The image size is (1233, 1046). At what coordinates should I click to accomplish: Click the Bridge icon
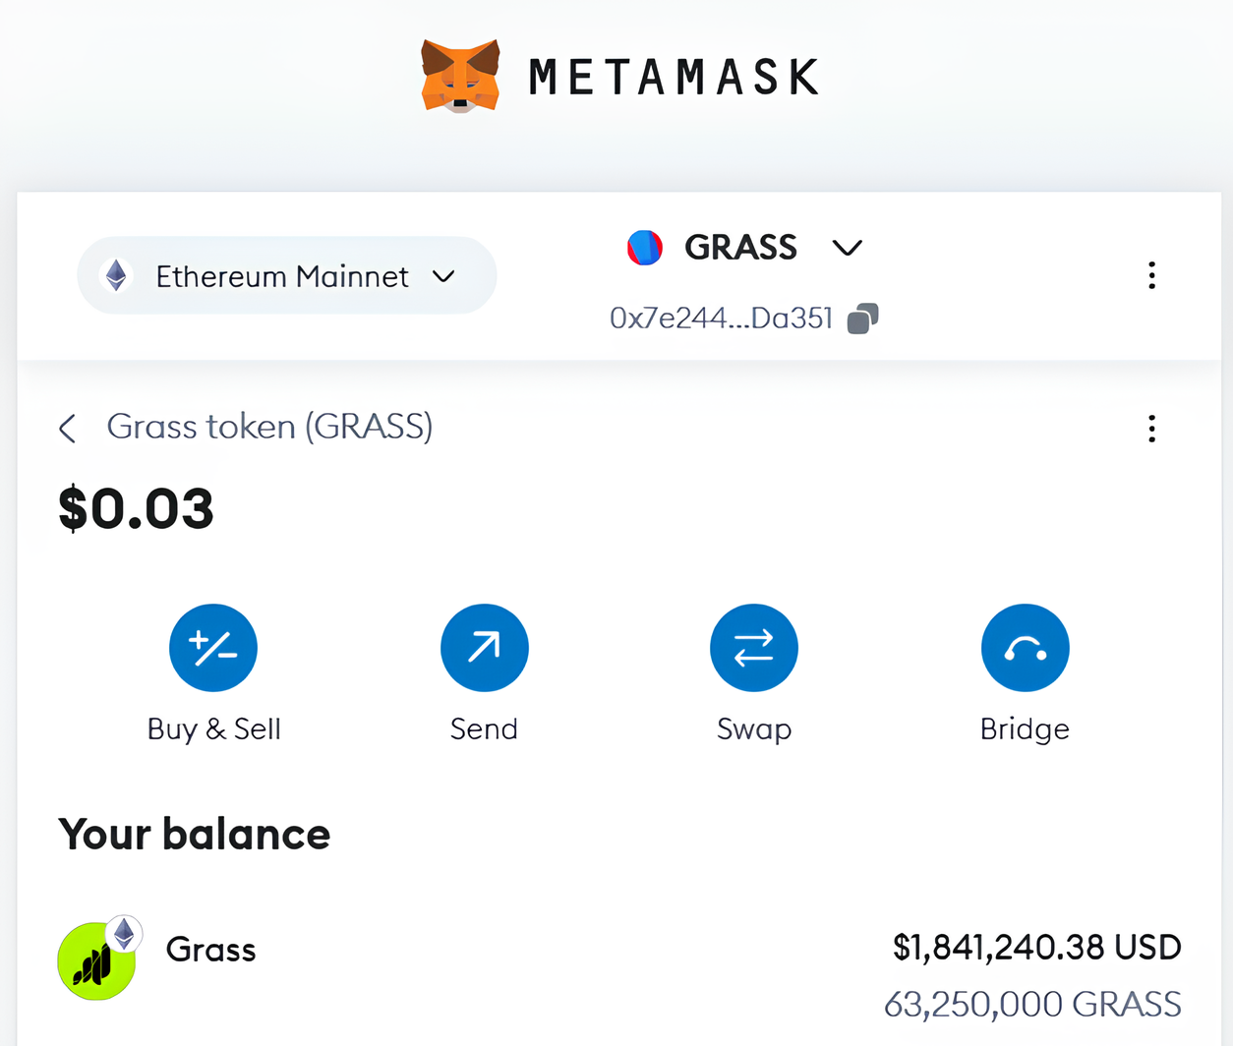pyautogui.click(x=1025, y=648)
